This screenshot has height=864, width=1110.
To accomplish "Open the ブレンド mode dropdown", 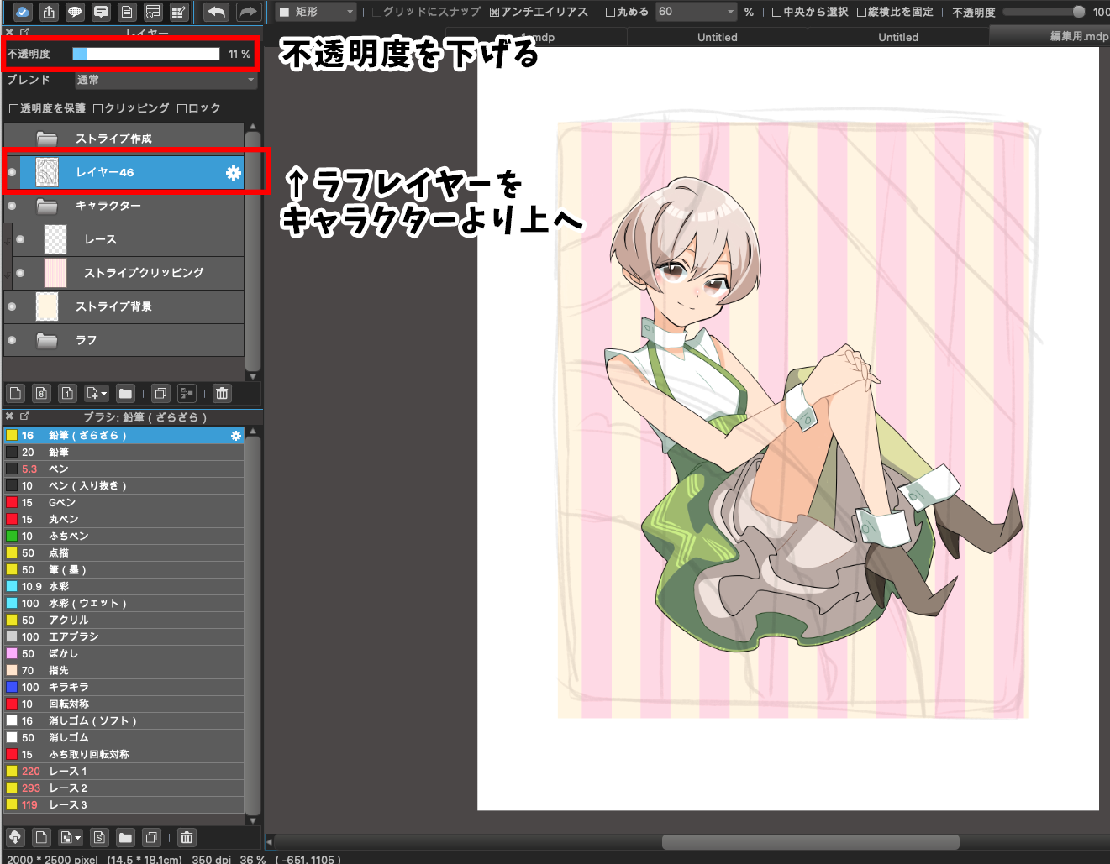I will click(165, 80).
